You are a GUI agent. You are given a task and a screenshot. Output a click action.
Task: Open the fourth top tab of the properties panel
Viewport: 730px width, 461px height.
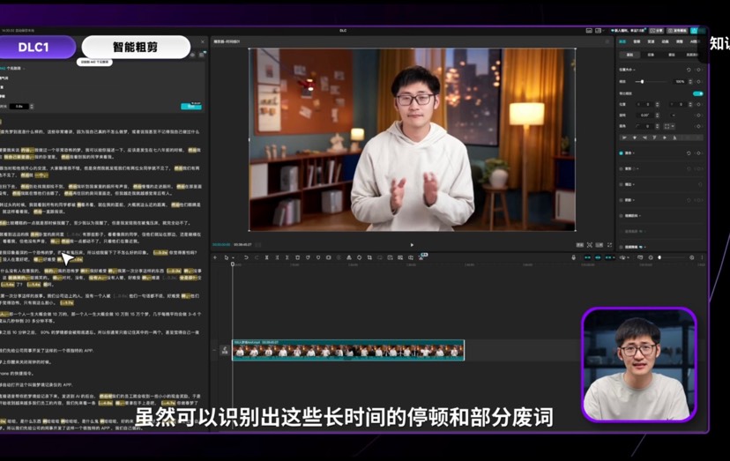coord(665,42)
